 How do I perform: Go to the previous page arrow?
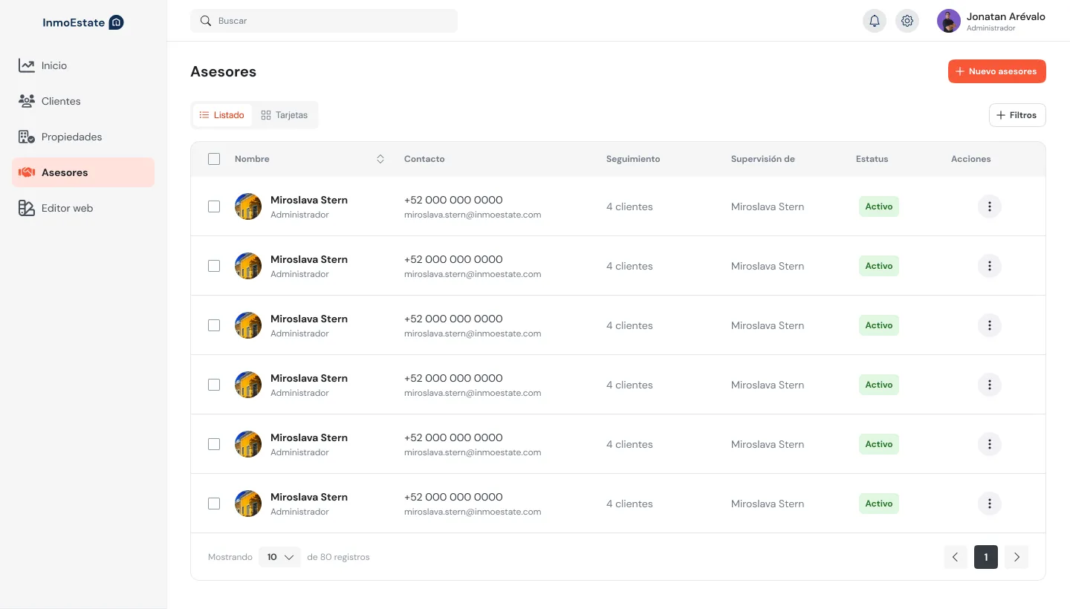coord(956,557)
